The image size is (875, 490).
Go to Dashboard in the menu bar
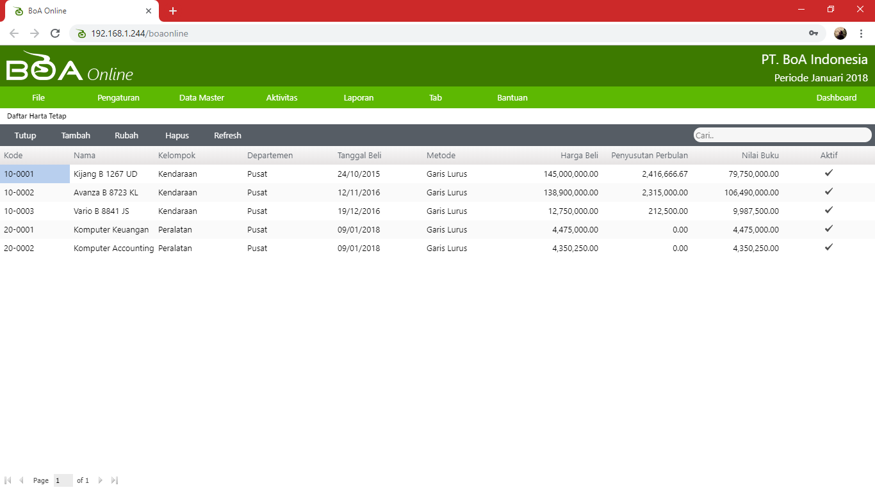click(836, 98)
